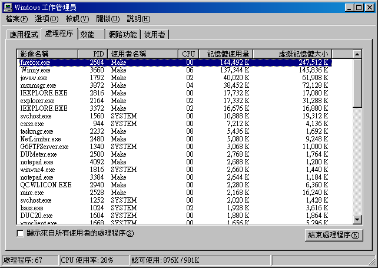Open the 檔案 (File) menu

[x=16, y=19]
